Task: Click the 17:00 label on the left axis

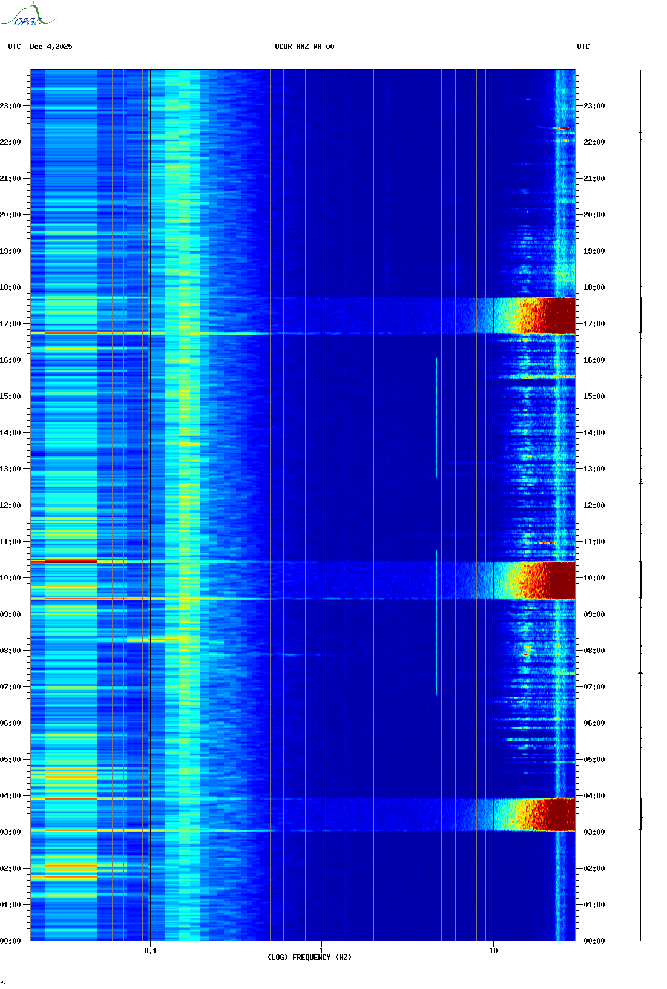Action: (x=10, y=324)
